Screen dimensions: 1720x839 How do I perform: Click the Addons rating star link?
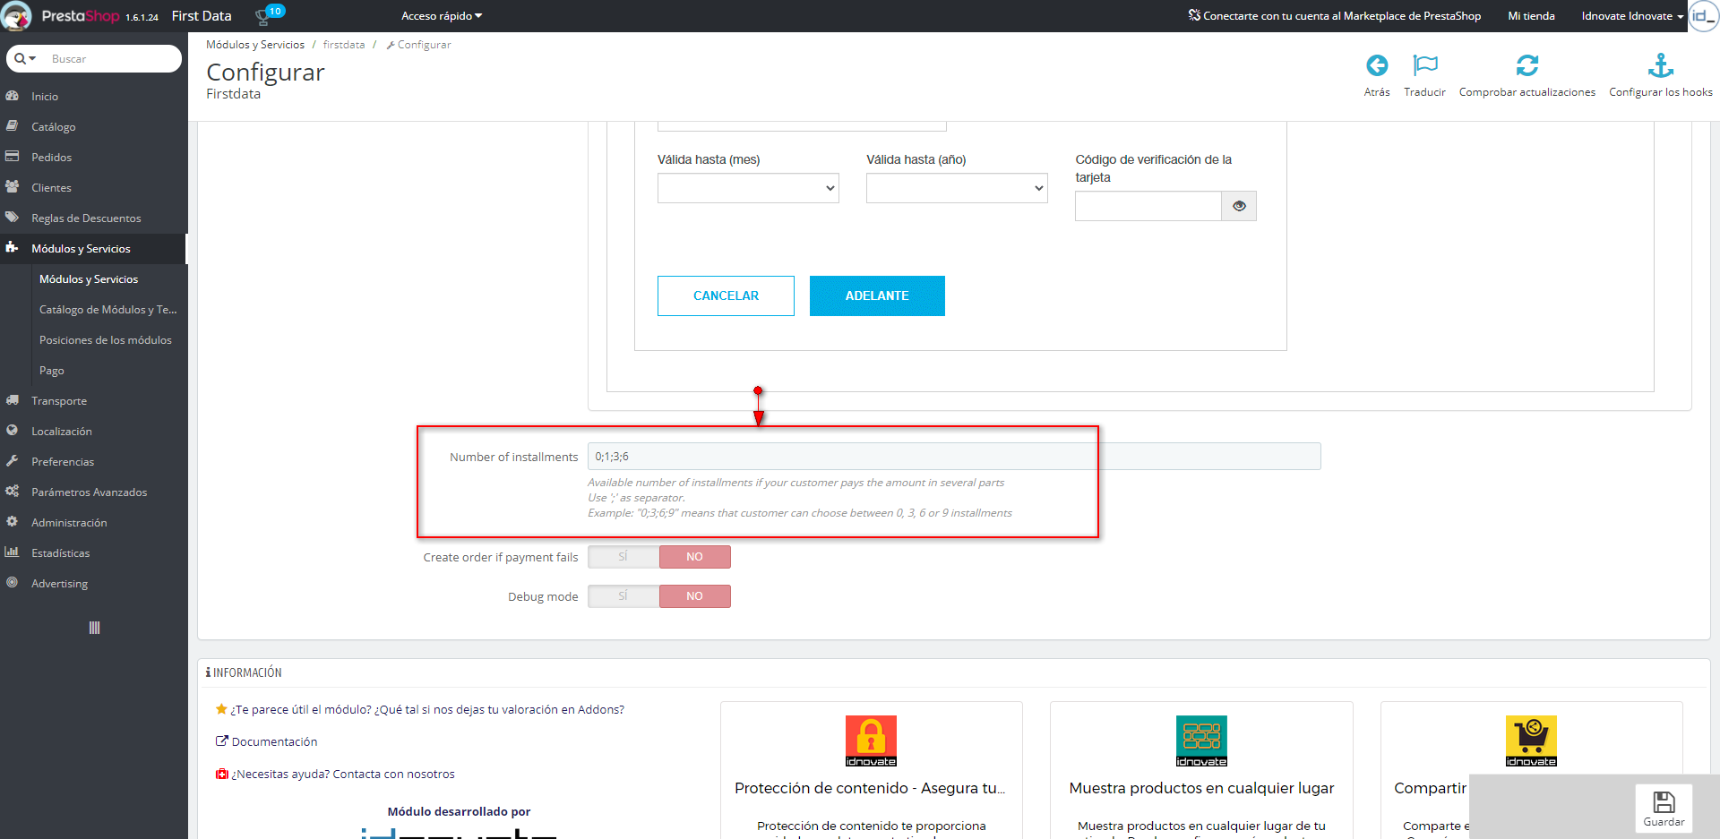tap(427, 709)
